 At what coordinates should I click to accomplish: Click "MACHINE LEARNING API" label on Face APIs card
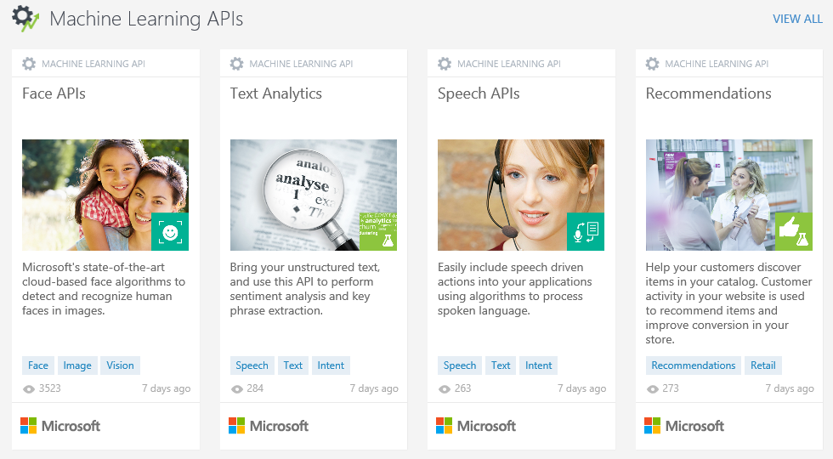[x=93, y=64]
